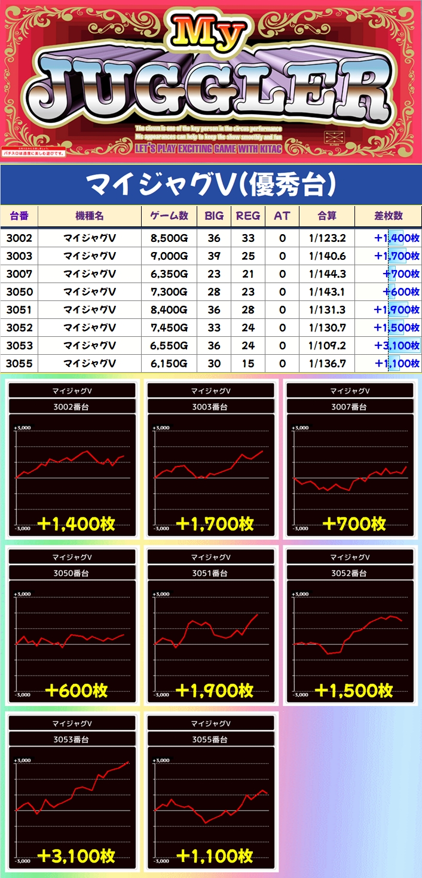Screen dimensions: 422x878
Task: Click the 1/140.6 combined probability cell
Action: (x=327, y=256)
